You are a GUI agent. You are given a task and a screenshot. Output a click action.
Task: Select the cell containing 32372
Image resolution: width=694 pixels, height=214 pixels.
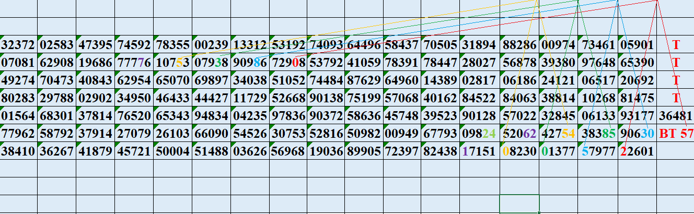18,45
